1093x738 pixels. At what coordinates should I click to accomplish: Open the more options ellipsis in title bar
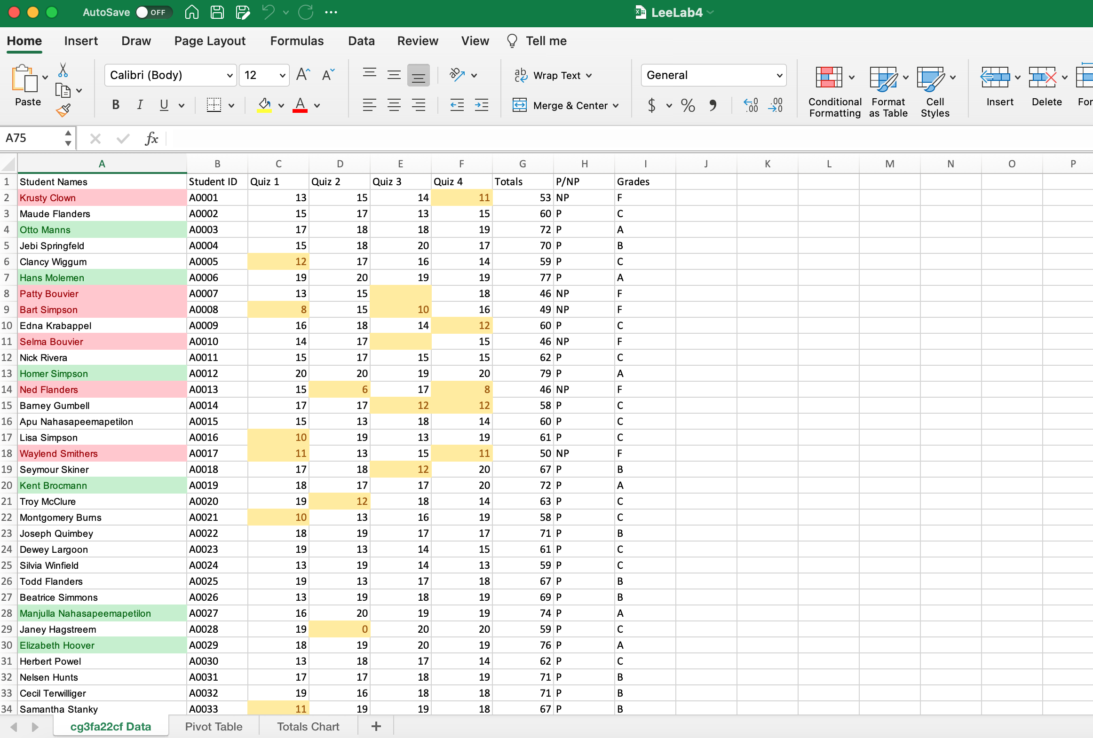pyautogui.click(x=331, y=12)
